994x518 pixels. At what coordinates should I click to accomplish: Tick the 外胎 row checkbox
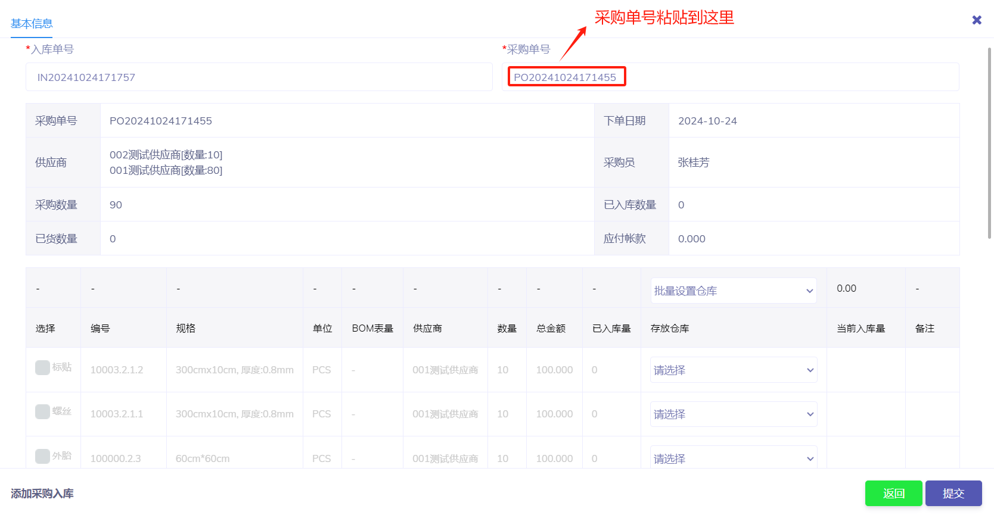[x=42, y=456]
